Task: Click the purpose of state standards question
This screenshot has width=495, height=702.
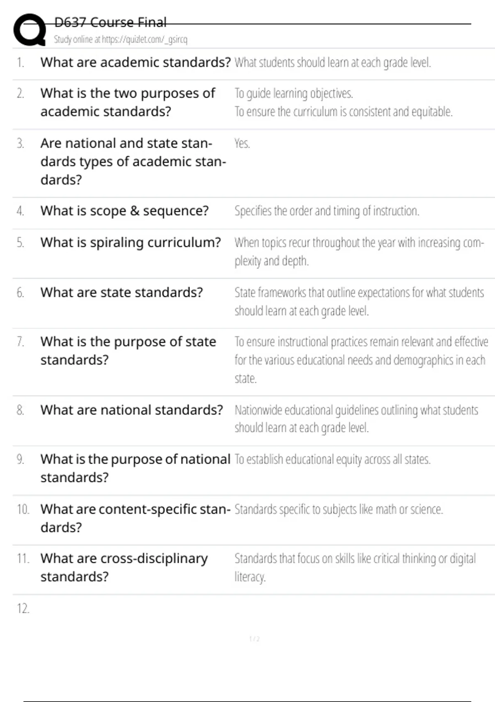Action: tap(128, 351)
